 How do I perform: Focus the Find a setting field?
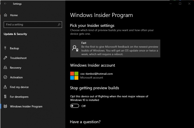33,24
